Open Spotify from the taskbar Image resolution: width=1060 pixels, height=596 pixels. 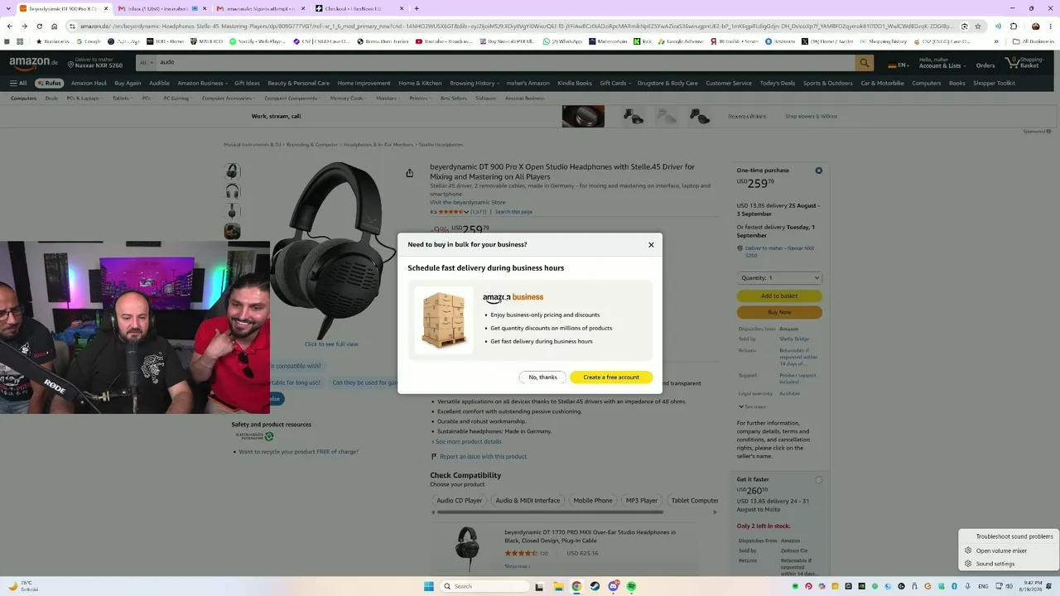[631, 586]
